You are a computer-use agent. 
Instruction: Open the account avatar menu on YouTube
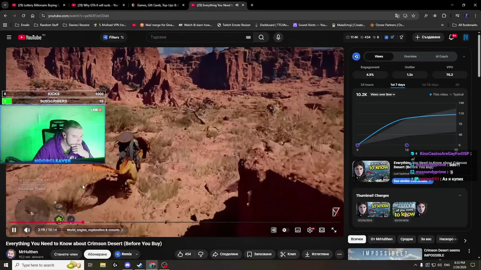[466, 37]
